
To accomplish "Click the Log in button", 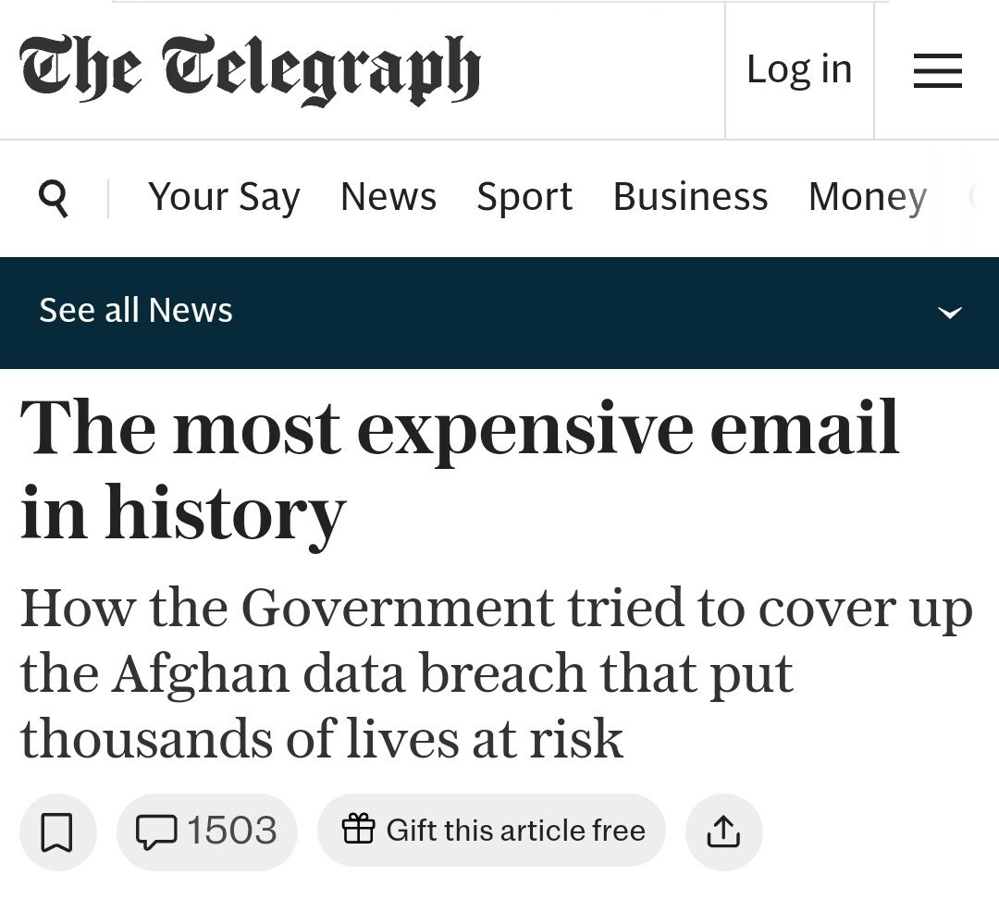I will pyautogui.click(x=799, y=69).
